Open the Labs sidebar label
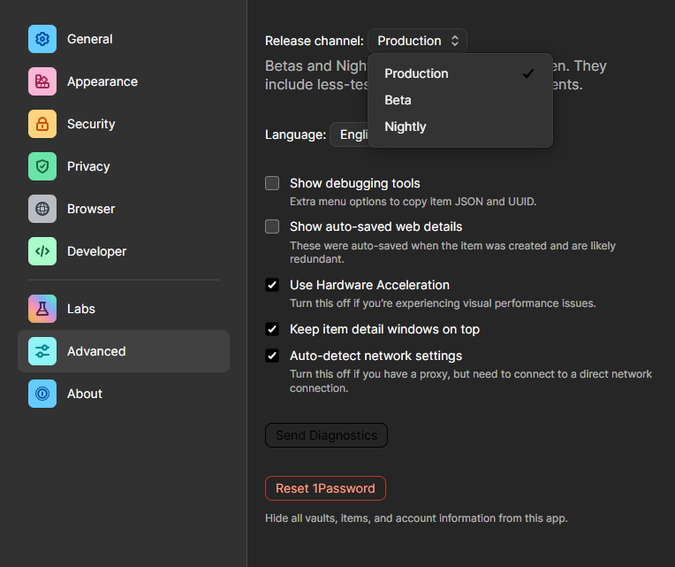 click(x=81, y=309)
